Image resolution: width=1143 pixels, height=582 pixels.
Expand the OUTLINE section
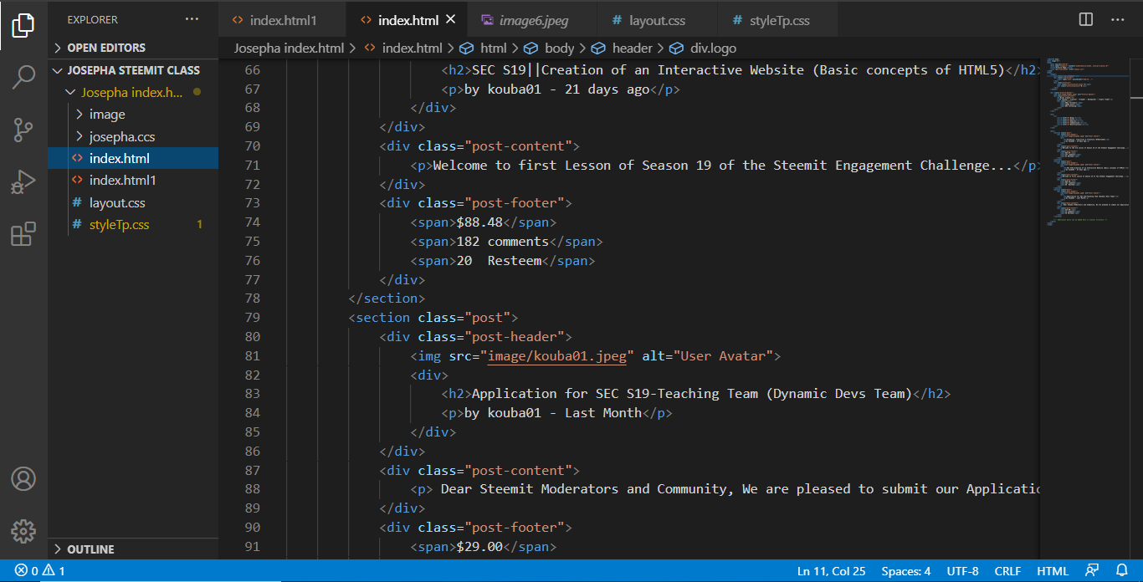[134, 549]
